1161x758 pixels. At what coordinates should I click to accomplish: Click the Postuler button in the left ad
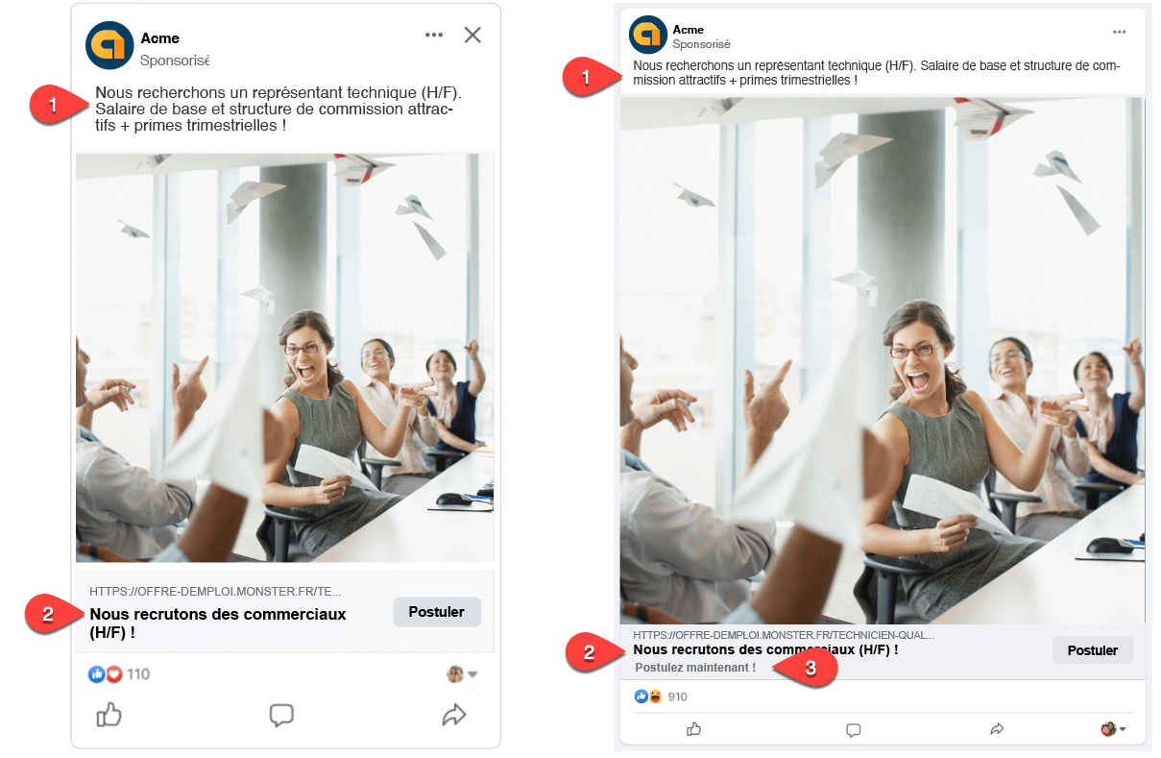[x=437, y=612]
